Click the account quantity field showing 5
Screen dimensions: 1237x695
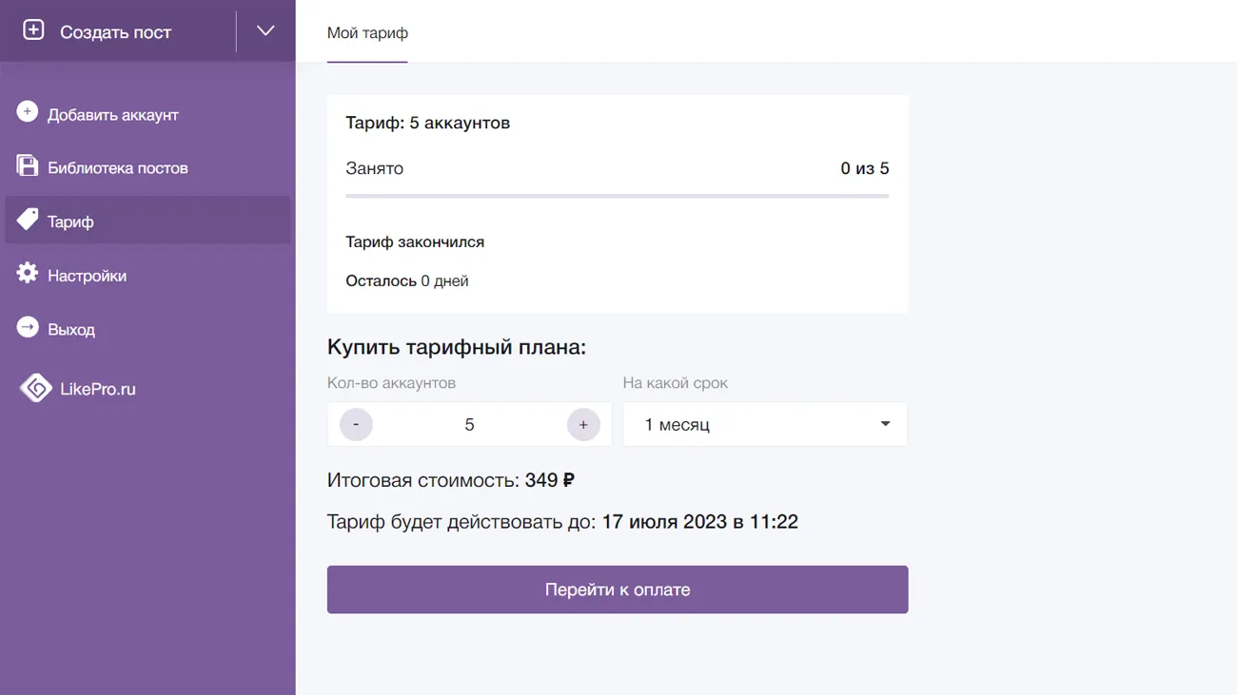pos(469,425)
